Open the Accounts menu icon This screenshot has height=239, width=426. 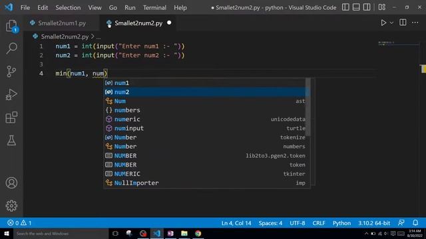(x=11, y=183)
